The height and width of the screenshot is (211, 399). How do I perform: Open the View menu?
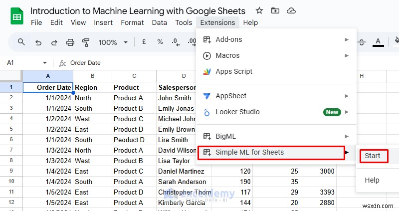pyautogui.click(x=78, y=22)
